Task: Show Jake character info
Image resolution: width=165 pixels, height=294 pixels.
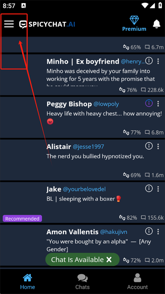Action: tap(149, 189)
